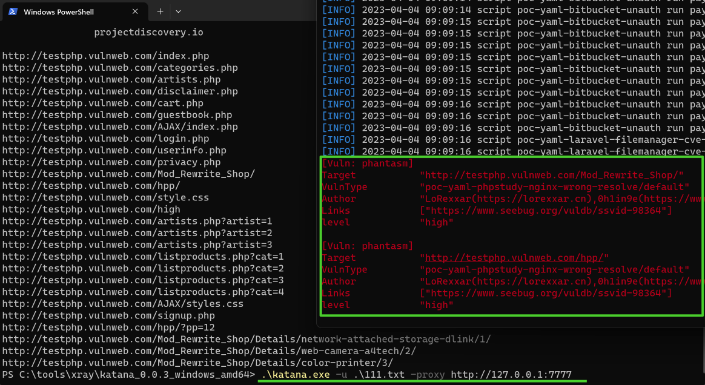This screenshot has height=385, width=705.
Task: Click the artists.php?artist=3 URL line
Action: click(x=137, y=245)
